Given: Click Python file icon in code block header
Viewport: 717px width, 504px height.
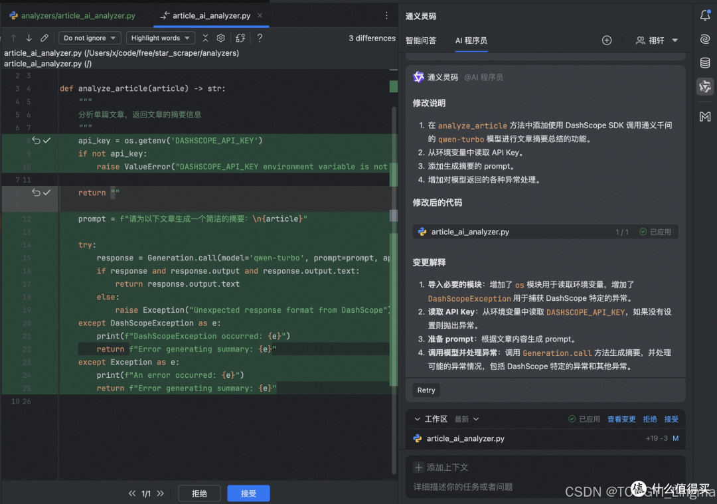Looking at the screenshot, I should (x=422, y=232).
